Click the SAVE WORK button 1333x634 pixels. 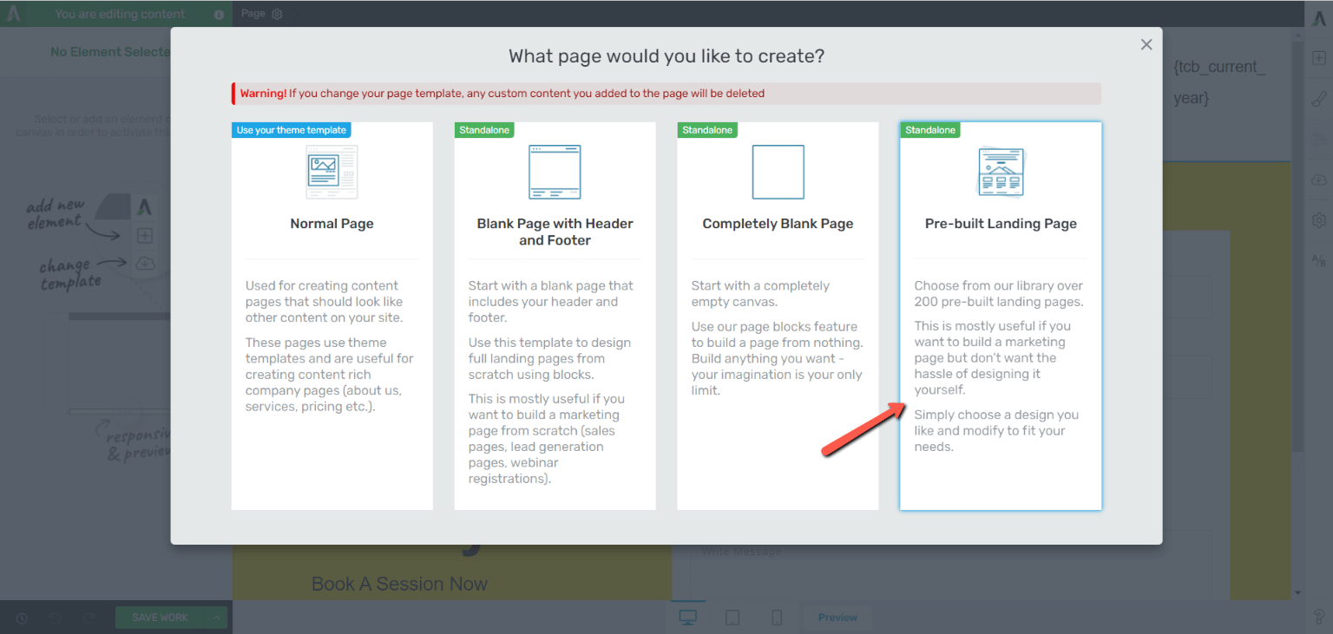pos(160,618)
